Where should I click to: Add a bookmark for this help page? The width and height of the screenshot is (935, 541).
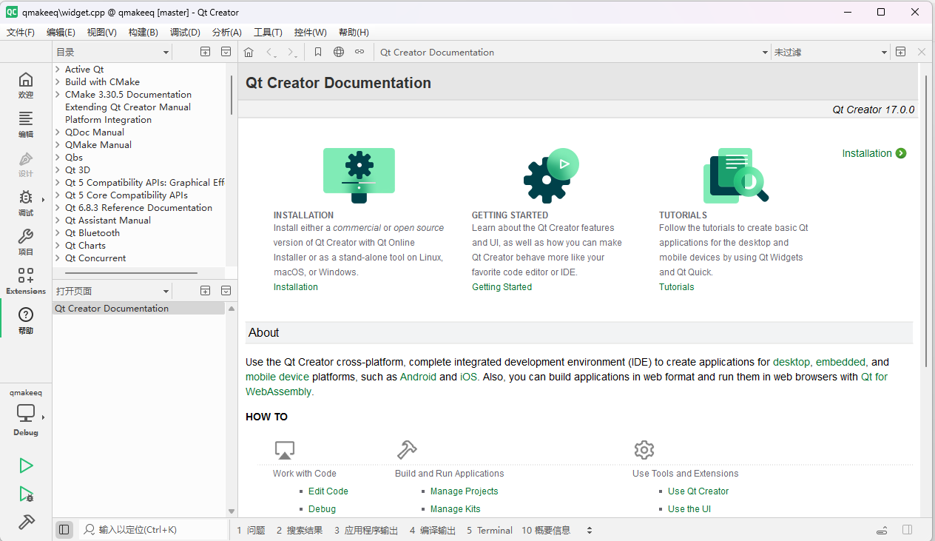tap(318, 52)
